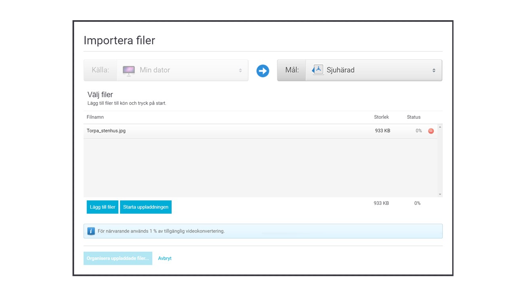Viewport: 526px width, 296px height.
Task: Select the Min dator source field
Action: 182,70
